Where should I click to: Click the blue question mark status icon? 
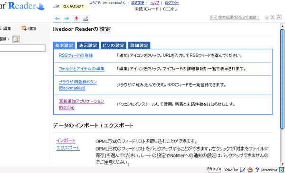click(x=257, y=170)
